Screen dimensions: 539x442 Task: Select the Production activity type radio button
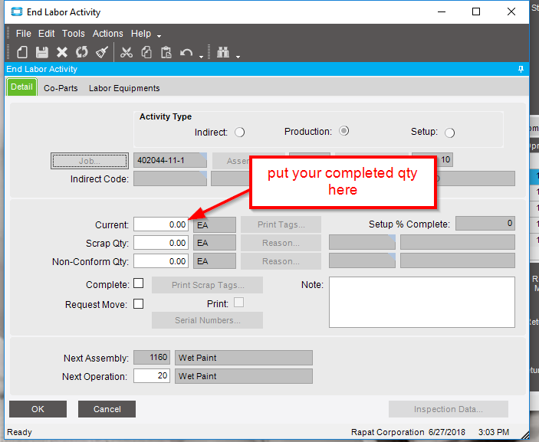click(343, 131)
